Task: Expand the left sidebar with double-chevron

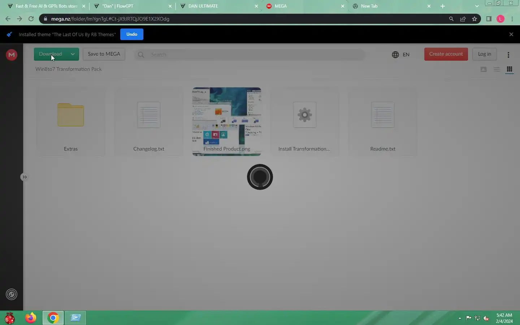Action: point(24,177)
